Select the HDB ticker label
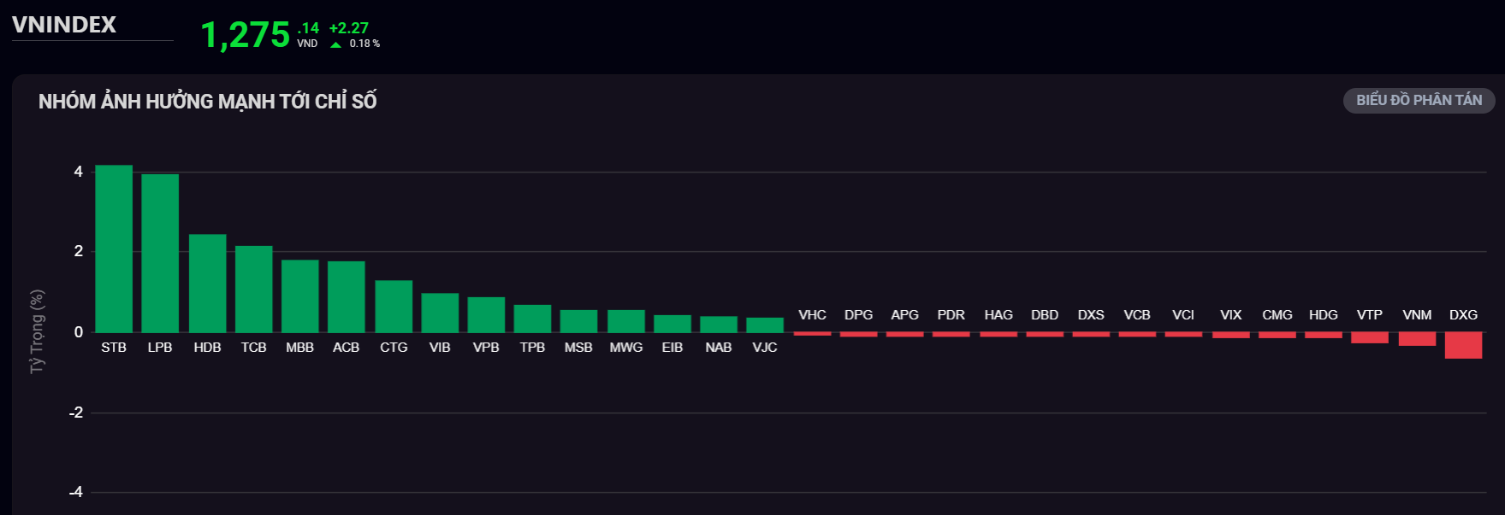1505x515 pixels. [207, 348]
